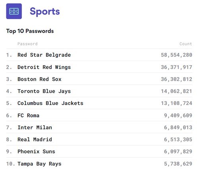Select the Red Star Belgrade row
197x171 pixels.
pyautogui.click(x=99, y=55)
